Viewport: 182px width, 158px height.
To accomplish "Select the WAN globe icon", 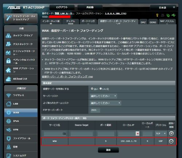I will (8, 112).
